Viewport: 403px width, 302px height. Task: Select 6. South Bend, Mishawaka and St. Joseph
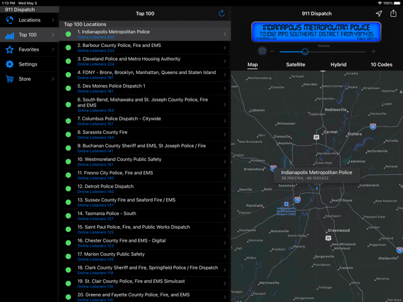click(x=145, y=105)
